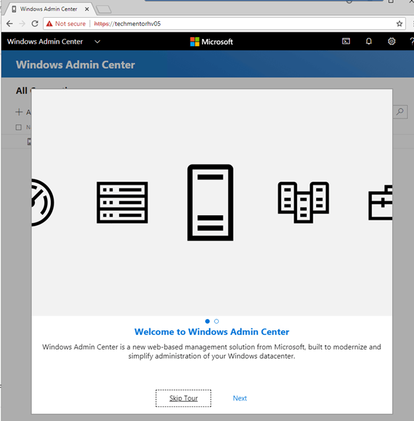Click the plus Add icon behind dialog
The width and height of the screenshot is (414, 421).
[19, 112]
